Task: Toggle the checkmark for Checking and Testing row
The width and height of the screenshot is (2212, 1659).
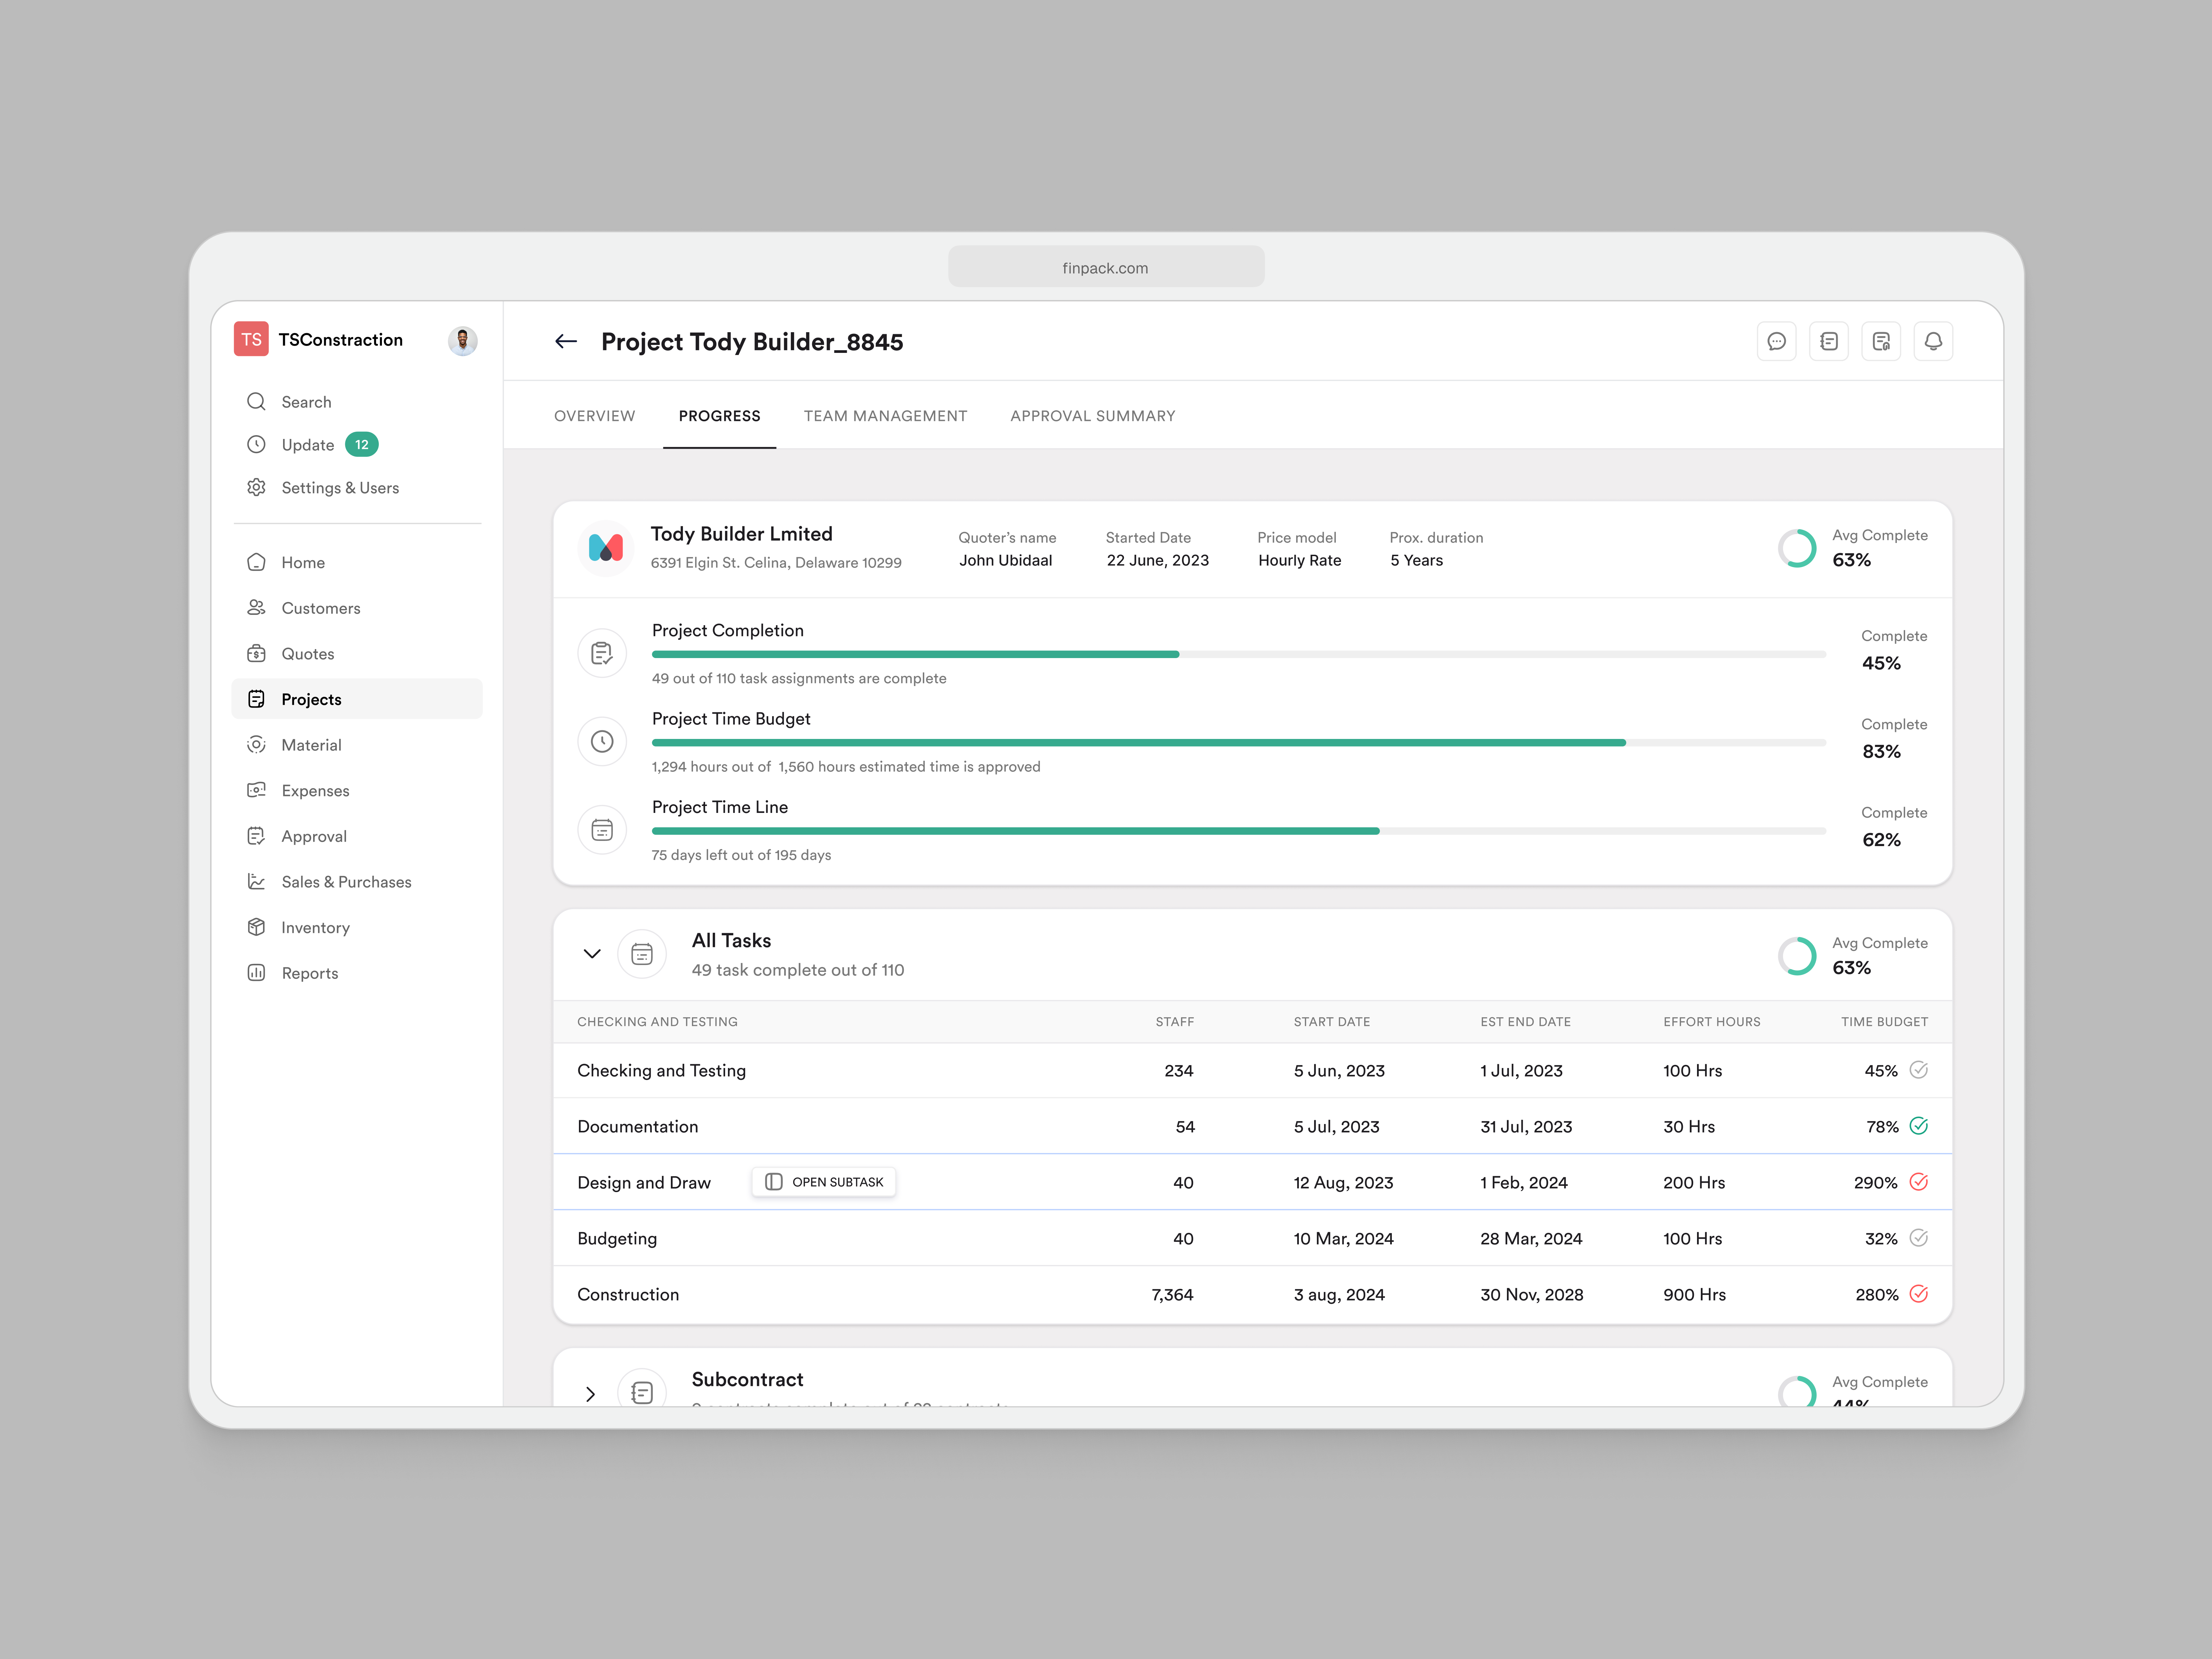Action: pyautogui.click(x=1919, y=1070)
